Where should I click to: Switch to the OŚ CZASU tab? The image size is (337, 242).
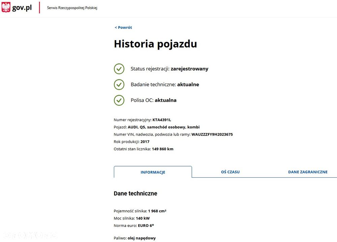pos(230,172)
